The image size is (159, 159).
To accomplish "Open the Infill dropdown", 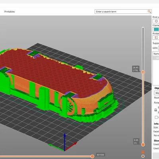I will [159, 48].
